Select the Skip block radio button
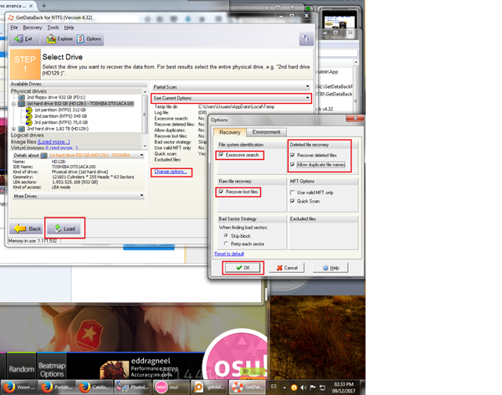Viewport: 502px width, 395px height. click(226, 236)
